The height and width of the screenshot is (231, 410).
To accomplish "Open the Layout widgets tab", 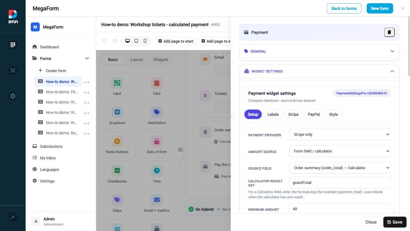I will pos(137,60).
